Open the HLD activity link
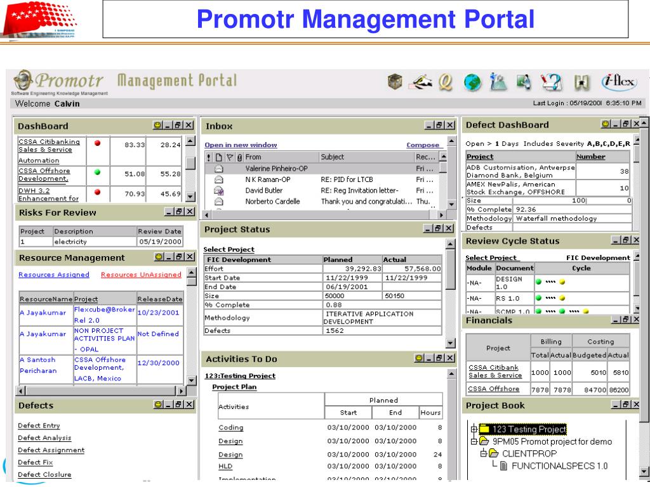650x487 pixels. (x=225, y=466)
